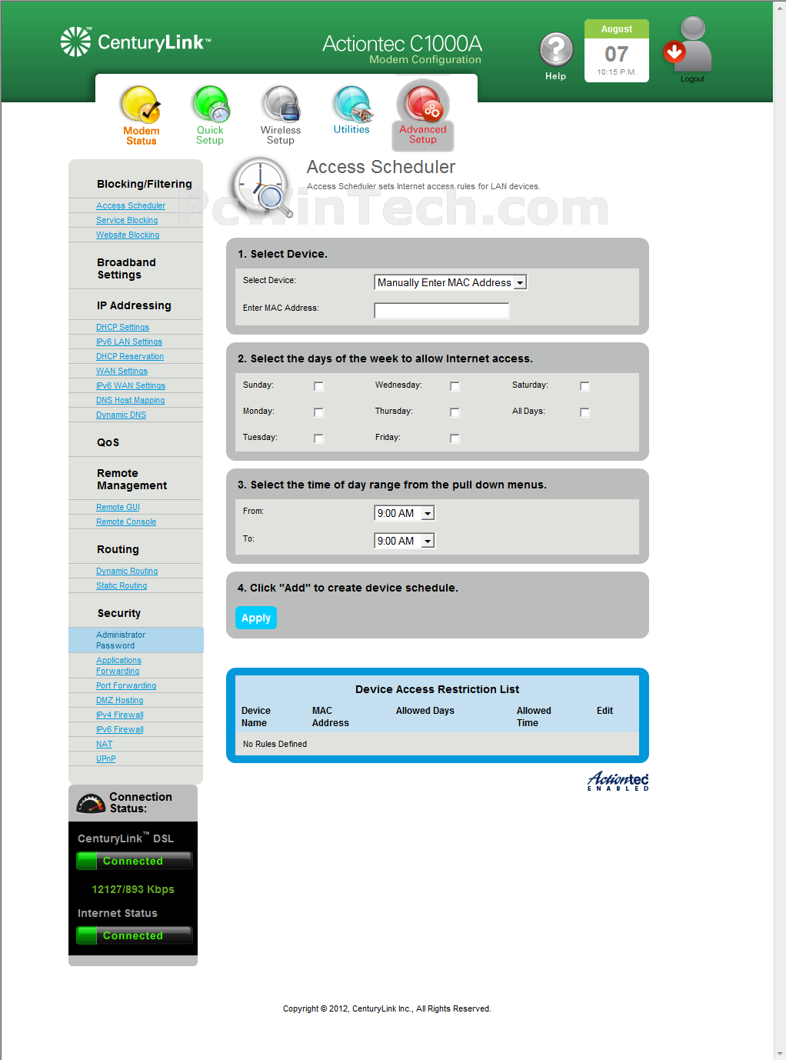Screen dimensions: 786x1060
Task: Open the IPv6 Firewall link
Action: (120, 729)
